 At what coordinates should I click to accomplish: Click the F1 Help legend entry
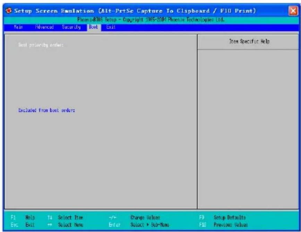[x=23, y=217]
